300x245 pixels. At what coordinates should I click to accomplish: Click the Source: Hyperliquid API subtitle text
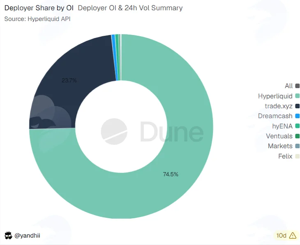(37, 19)
